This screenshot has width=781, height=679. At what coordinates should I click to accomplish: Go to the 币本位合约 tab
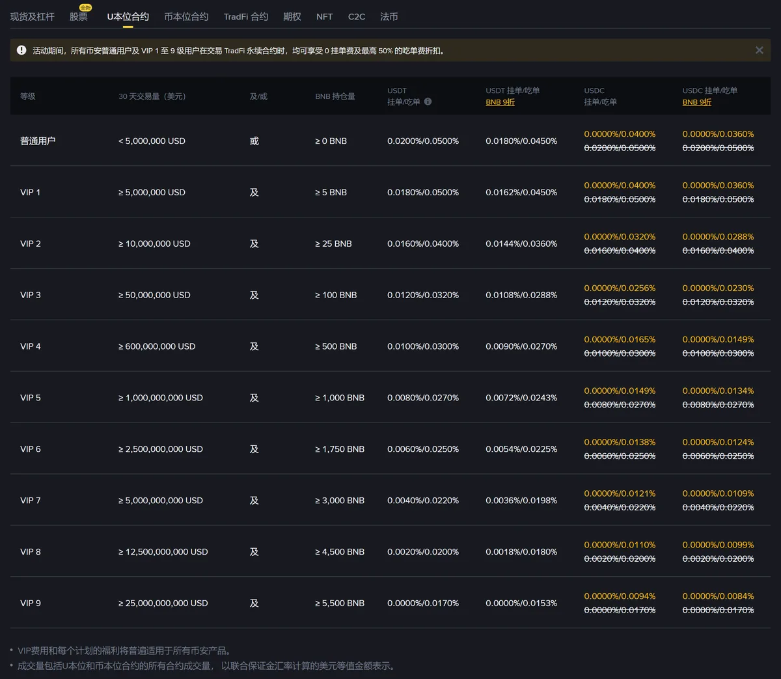click(x=186, y=17)
